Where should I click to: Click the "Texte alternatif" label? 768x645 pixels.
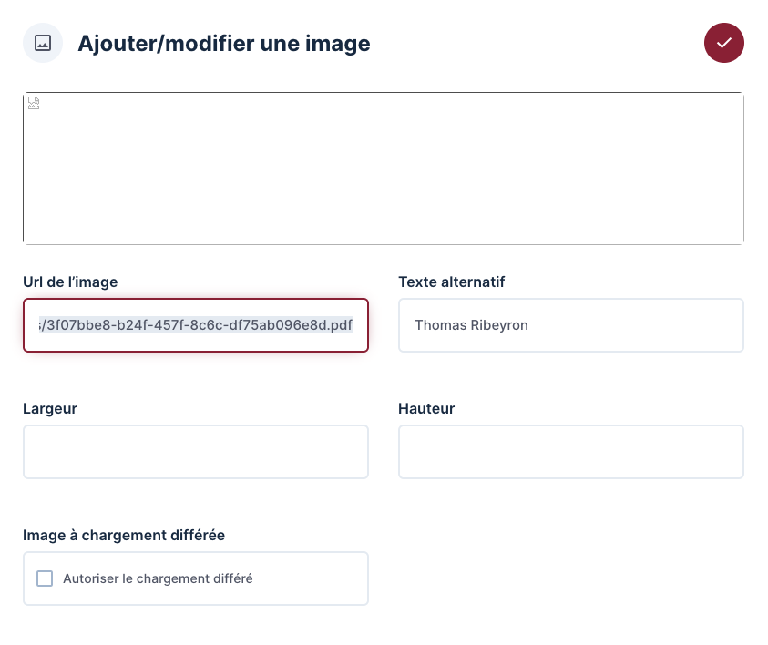click(x=452, y=282)
